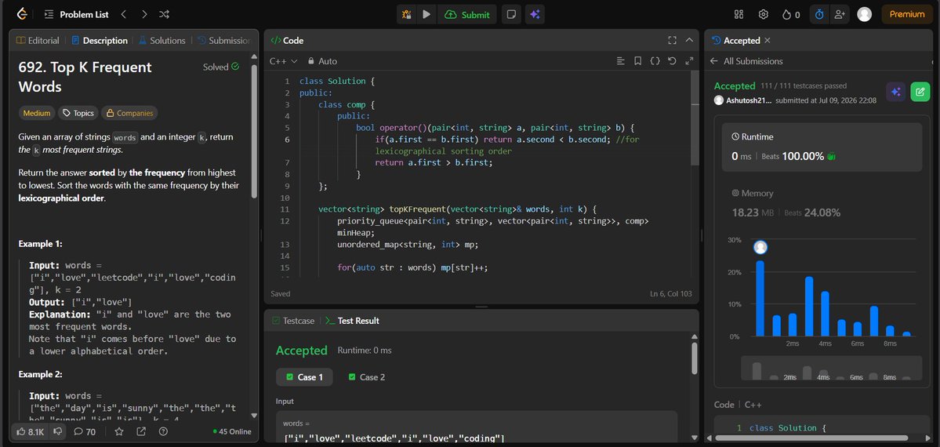Close the Accepted submission tab
This screenshot has height=447, width=940.
click(x=768, y=41)
